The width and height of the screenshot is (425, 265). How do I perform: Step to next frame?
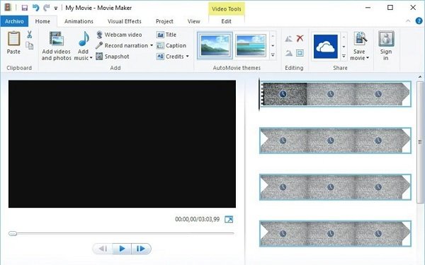(141, 249)
